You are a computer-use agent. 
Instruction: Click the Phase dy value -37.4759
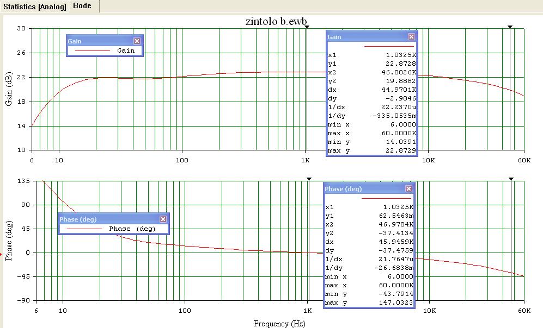396,251
